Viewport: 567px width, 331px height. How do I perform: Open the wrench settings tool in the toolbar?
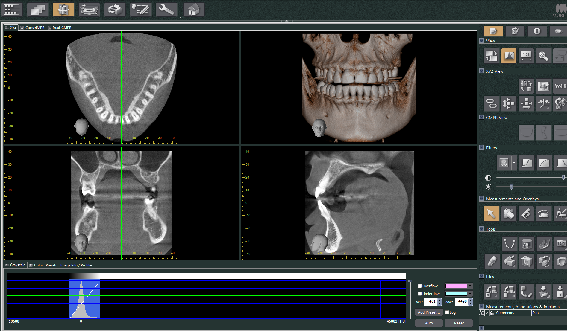(x=166, y=9)
